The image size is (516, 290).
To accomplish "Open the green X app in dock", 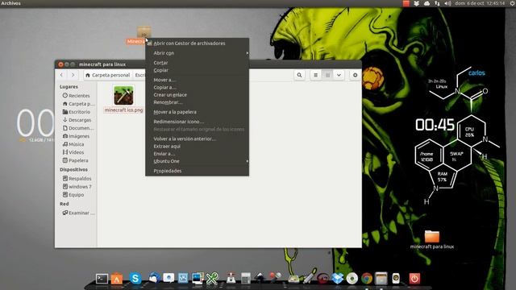I will point(213,279).
